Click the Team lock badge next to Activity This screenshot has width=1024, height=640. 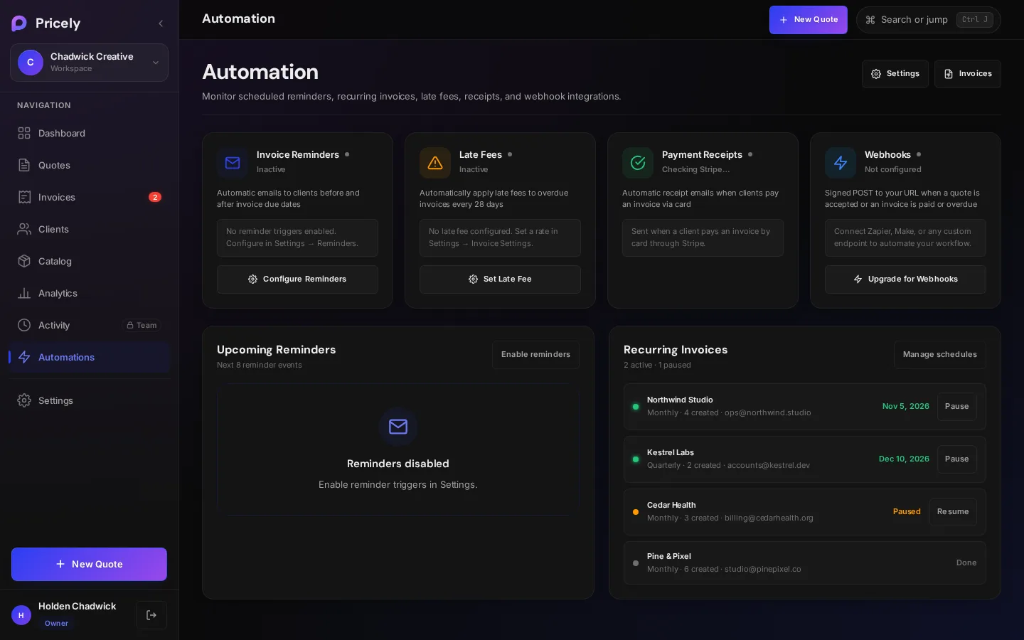(142, 325)
